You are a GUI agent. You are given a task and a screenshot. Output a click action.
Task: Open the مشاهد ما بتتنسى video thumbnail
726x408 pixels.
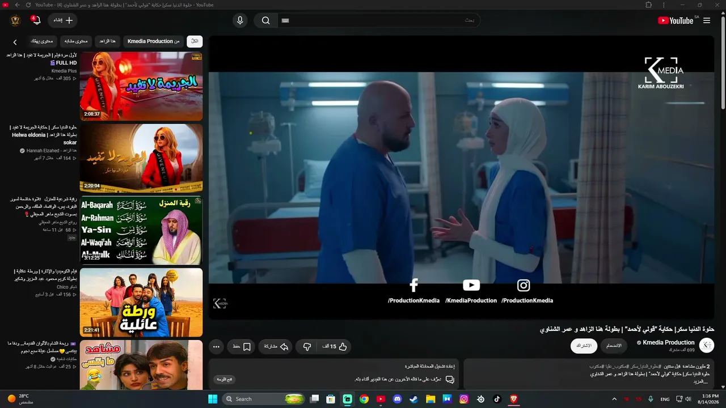point(141,365)
